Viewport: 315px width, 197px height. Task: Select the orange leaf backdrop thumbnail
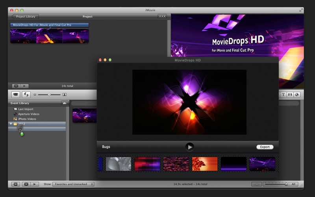(205, 164)
